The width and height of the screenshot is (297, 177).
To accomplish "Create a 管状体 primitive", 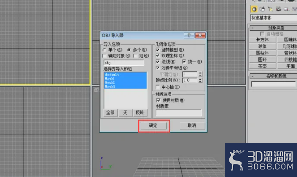I will click(x=287, y=53).
